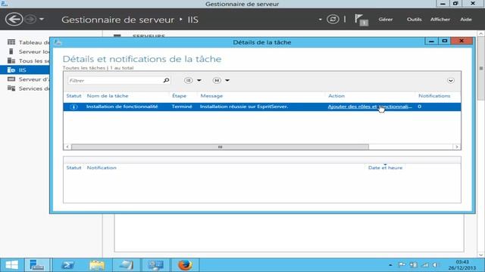Click the refresh icon in Server Manager header
This screenshot has width=485, height=272.
[333, 19]
